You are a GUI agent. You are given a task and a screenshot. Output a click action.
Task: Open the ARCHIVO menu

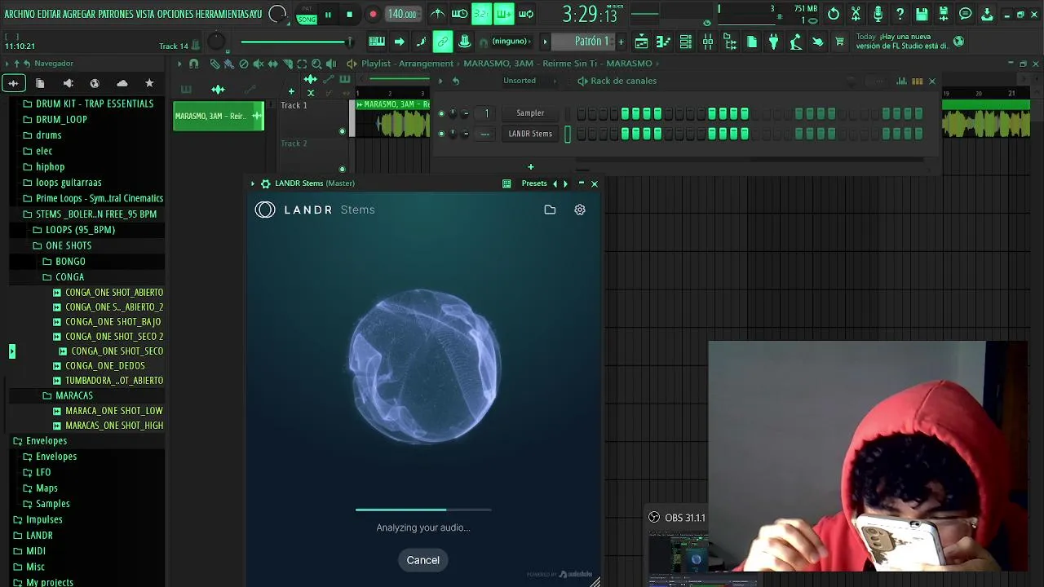pos(20,14)
